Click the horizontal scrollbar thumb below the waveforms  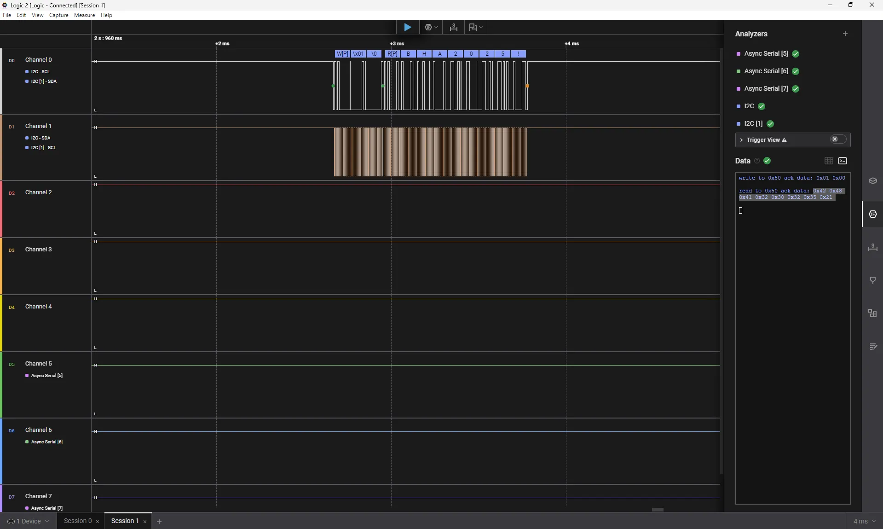(658, 510)
